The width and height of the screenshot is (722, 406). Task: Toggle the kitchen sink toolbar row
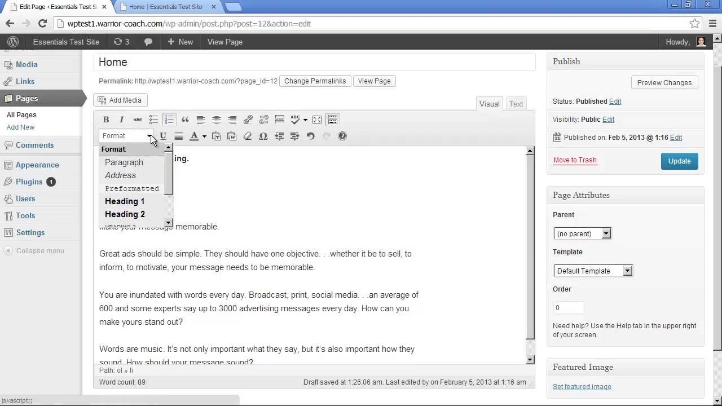[x=333, y=120]
